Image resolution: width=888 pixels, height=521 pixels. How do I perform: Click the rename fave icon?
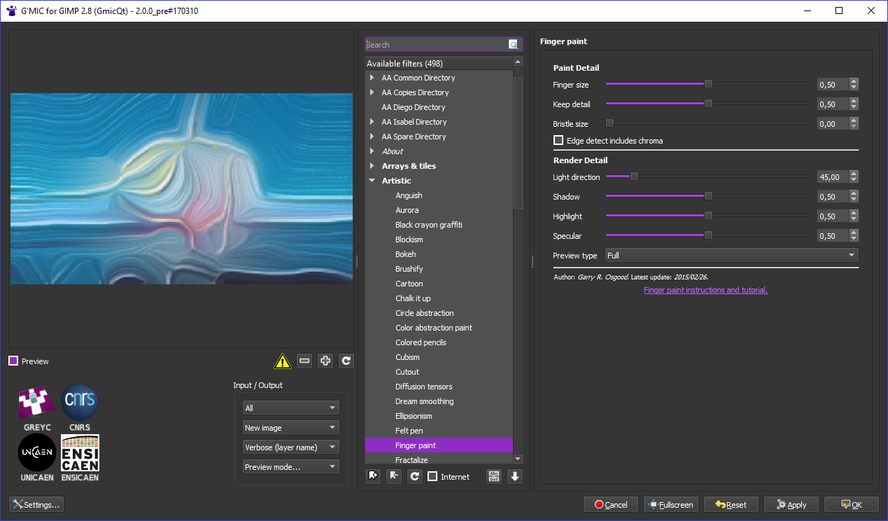[494, 476]
